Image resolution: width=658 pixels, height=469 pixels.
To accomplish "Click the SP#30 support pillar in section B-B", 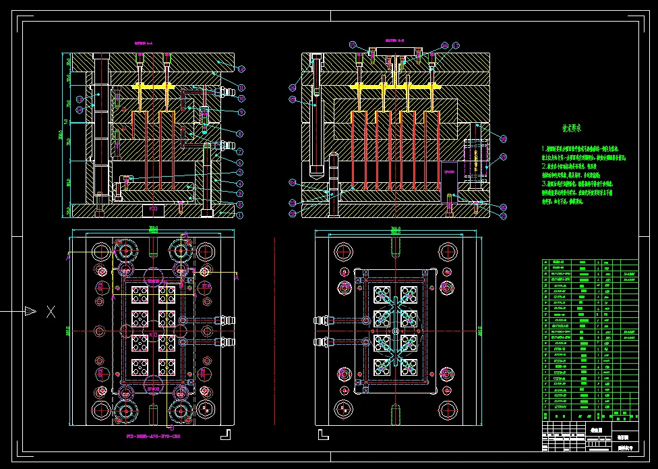I will (450, 184).
